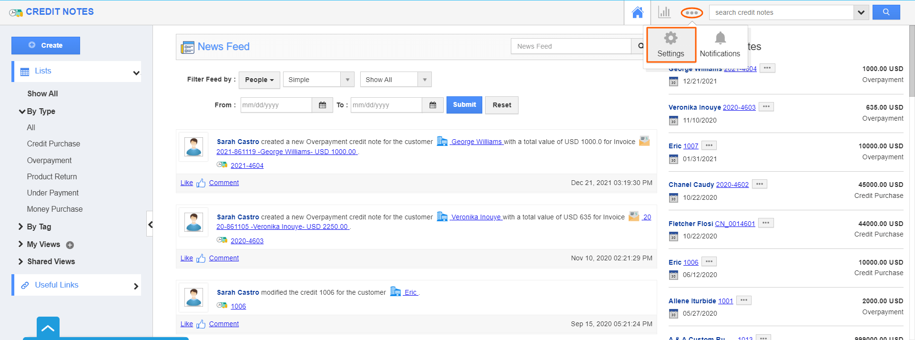Click the add icon beside My Views
Screen dimensions: 915x340
(70, 245)
